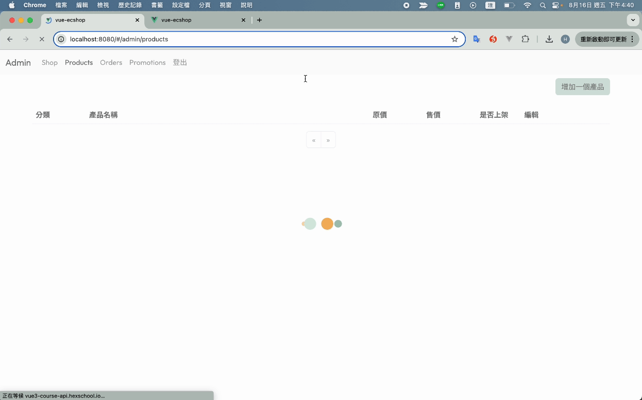Go to the Promotions nav link
Screen dimensions: 642x400
pos(147,63)
